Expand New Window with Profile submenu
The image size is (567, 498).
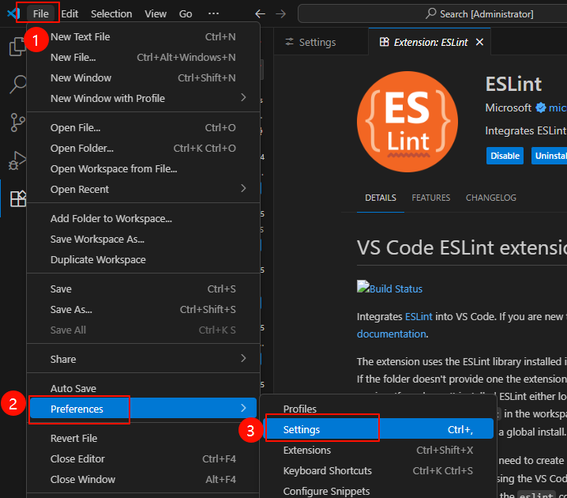pos(243,98)
